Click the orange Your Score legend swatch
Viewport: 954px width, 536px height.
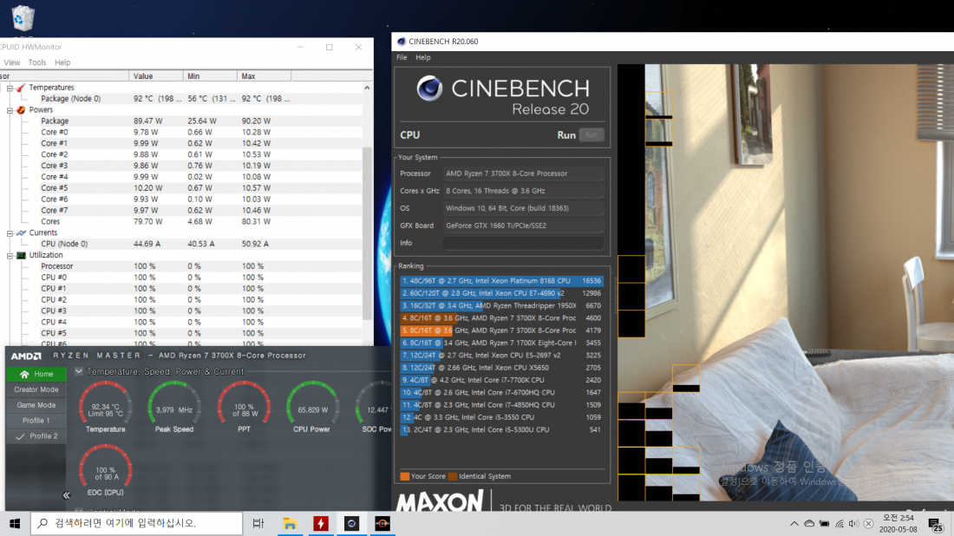405,476
